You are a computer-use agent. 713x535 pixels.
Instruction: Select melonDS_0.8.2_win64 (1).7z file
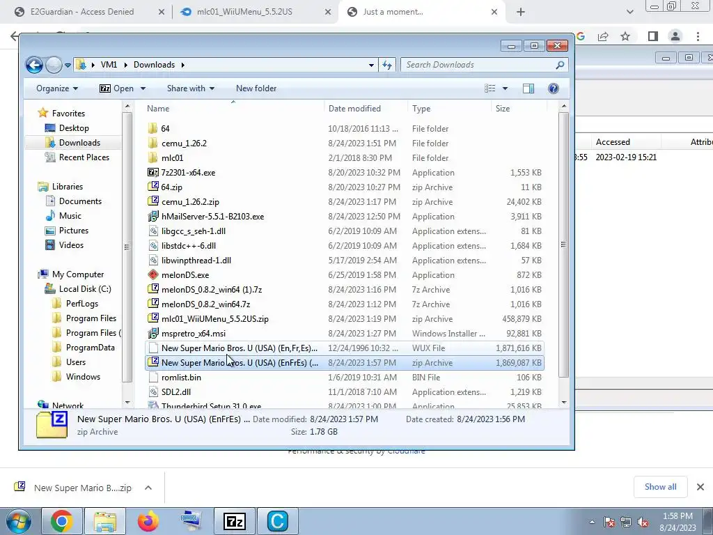(x=344, y=289)
